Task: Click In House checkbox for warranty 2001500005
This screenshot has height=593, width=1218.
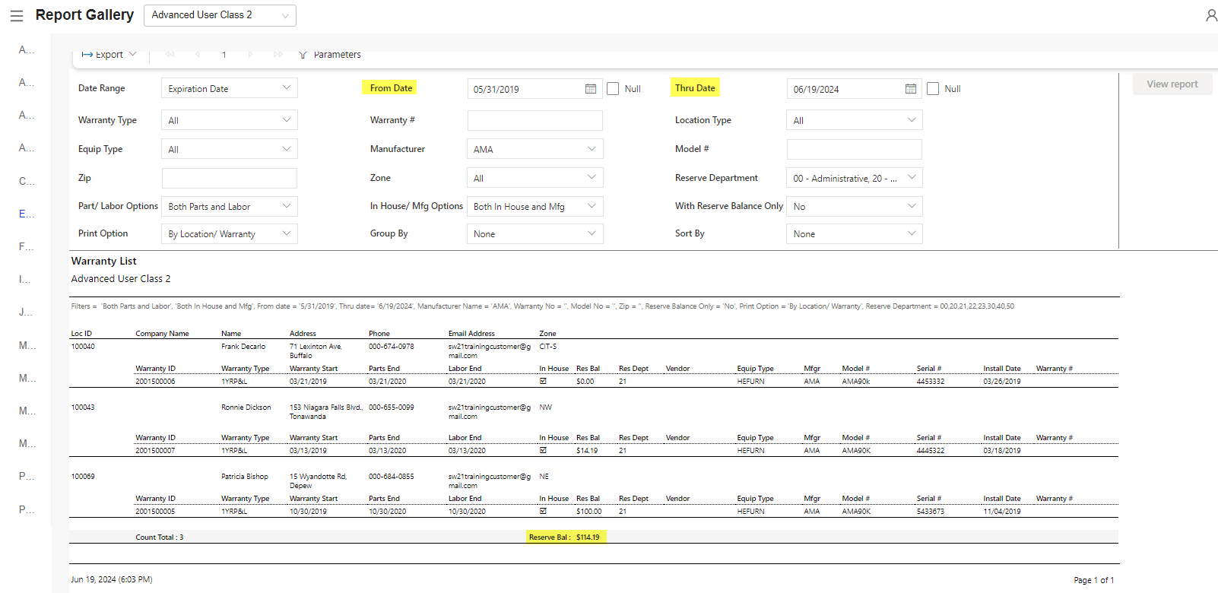Action: coord(543,512)
